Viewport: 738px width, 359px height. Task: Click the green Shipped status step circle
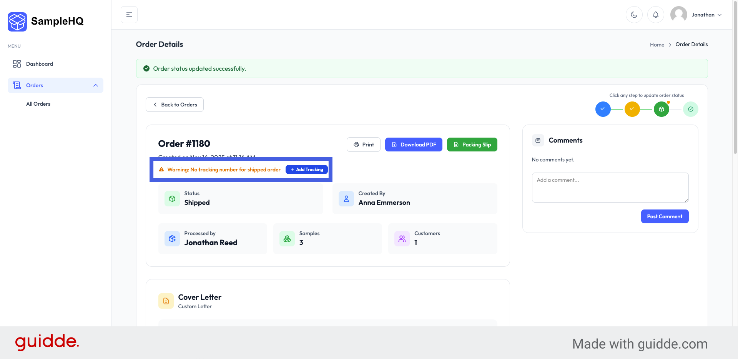(662, 109)
